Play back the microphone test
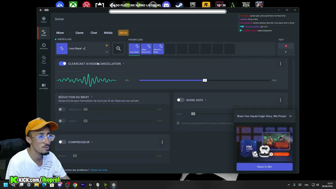This screenshot has width=336, height=189. pyautogui.click(x=286, y=52)
